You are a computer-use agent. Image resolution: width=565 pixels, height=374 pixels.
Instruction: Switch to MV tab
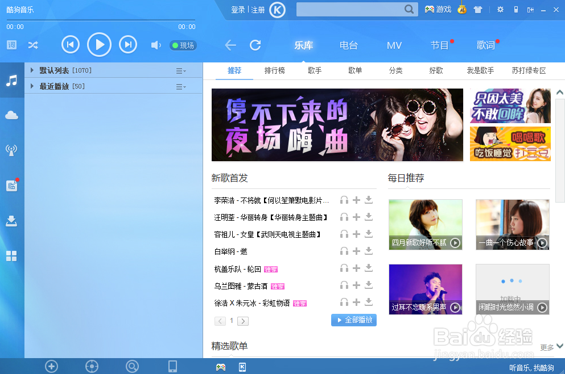pyautogui.click(x=394, y=45)
